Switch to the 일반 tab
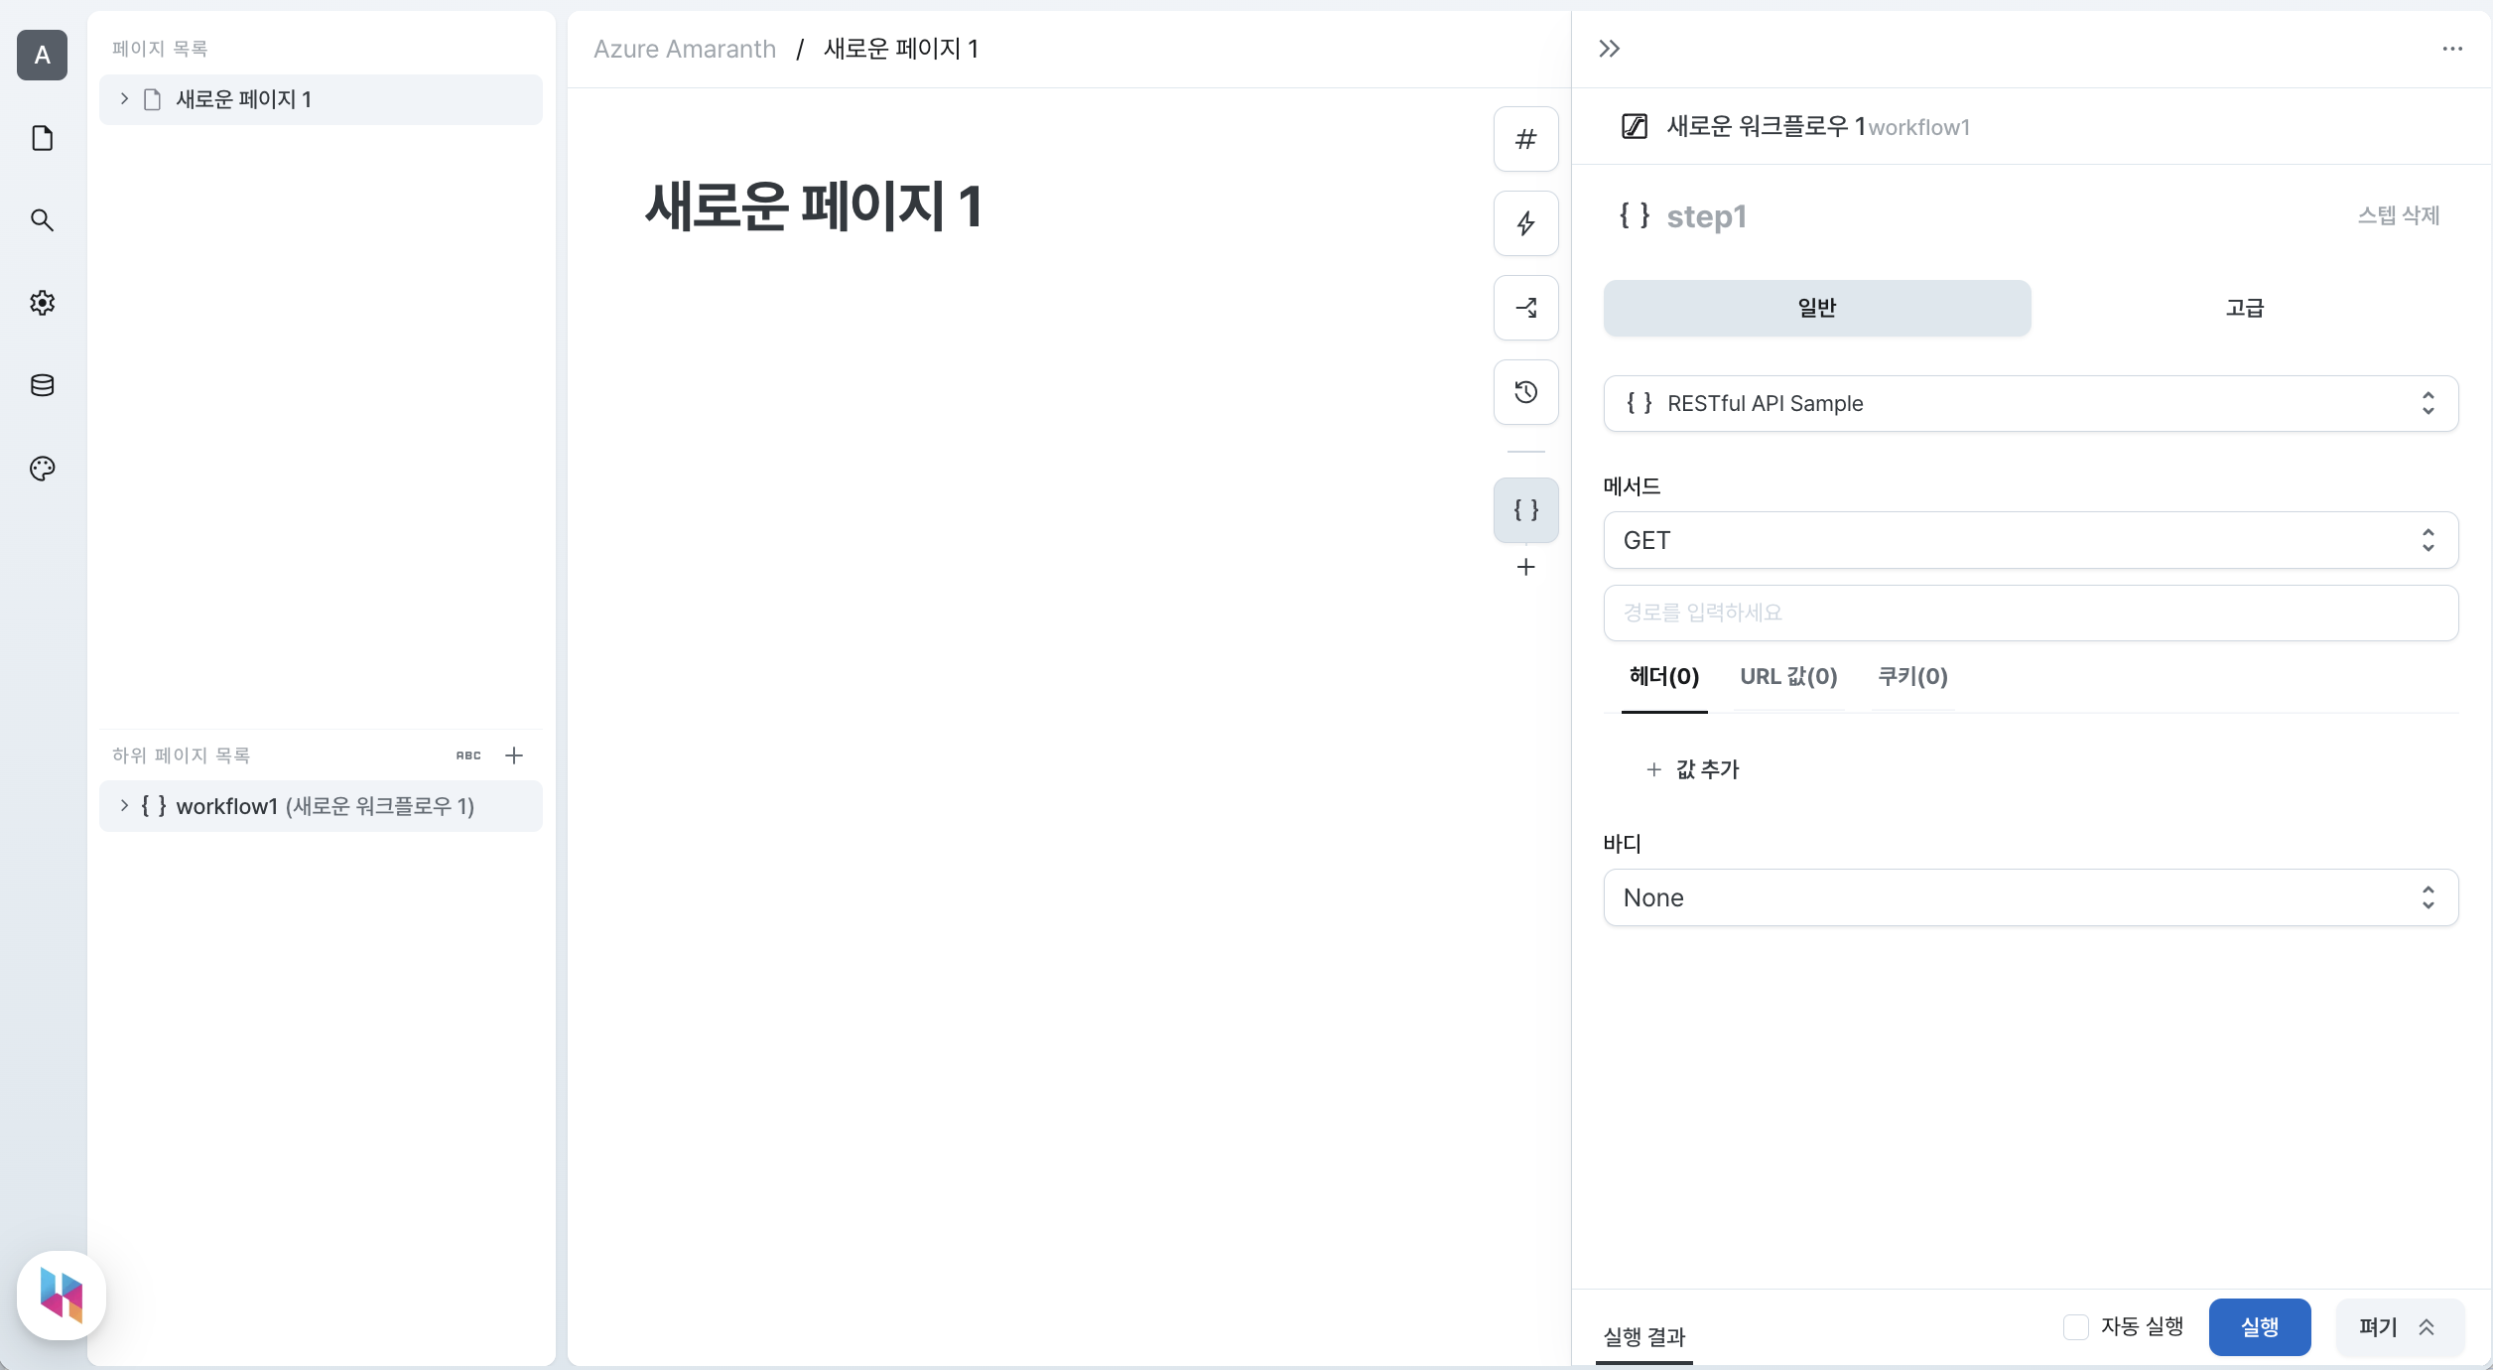The width and height of the screenshot is (2493, 1370). 1817,308
